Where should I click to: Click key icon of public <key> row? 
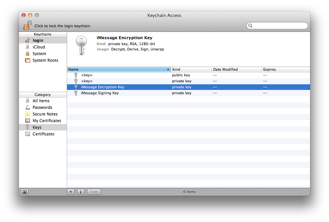[x=76, y=75]
